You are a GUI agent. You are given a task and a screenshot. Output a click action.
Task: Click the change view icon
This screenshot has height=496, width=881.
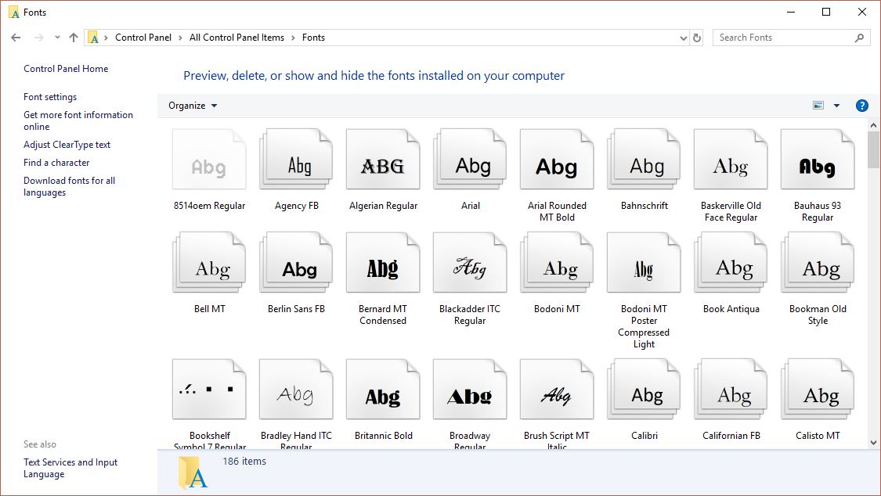point(818,106)
